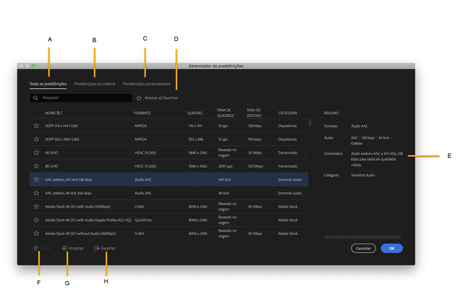
Task: Select the 4K UHD preset name
Action: click(52, 153)
